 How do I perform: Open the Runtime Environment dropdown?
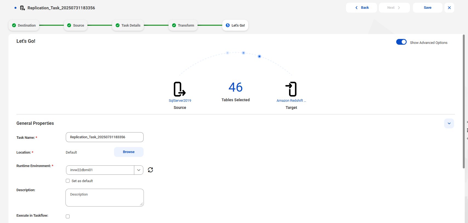point(139,170)
